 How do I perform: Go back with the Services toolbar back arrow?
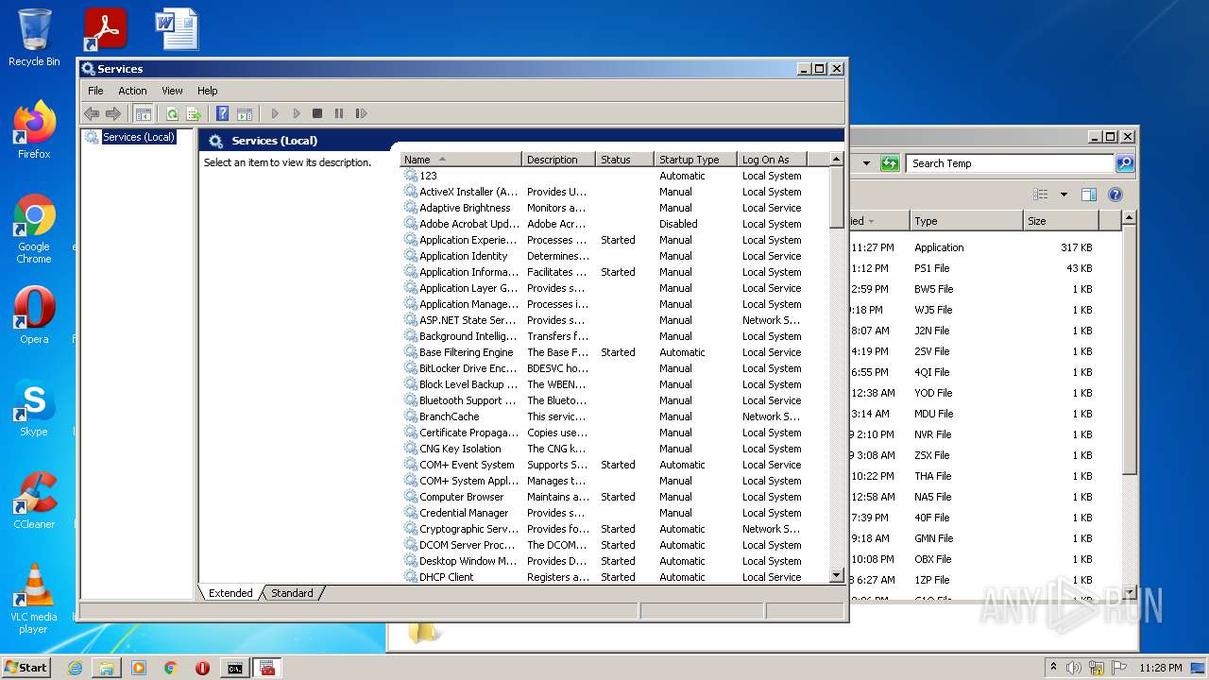[92, 113]
